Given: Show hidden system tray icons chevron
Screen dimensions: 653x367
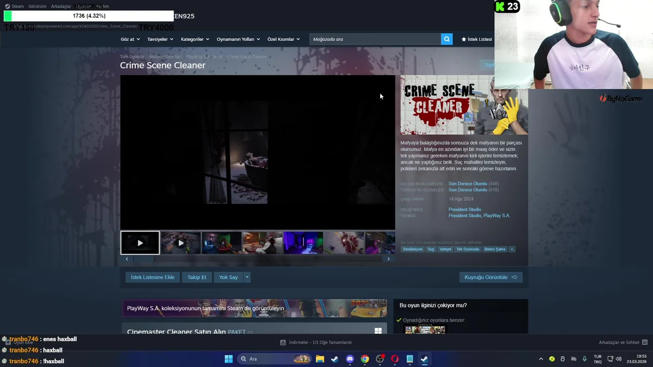Looking at the screenshot, I should (x=541, y=359).
